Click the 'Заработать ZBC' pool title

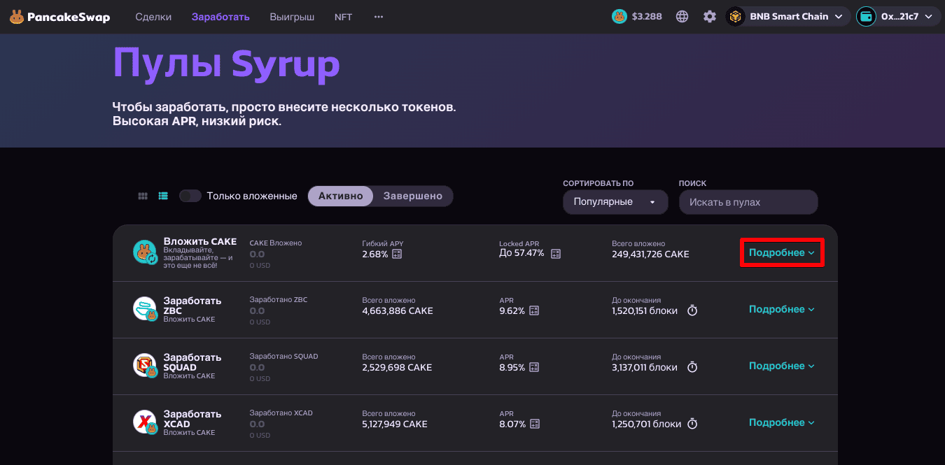tap(192, 306)
